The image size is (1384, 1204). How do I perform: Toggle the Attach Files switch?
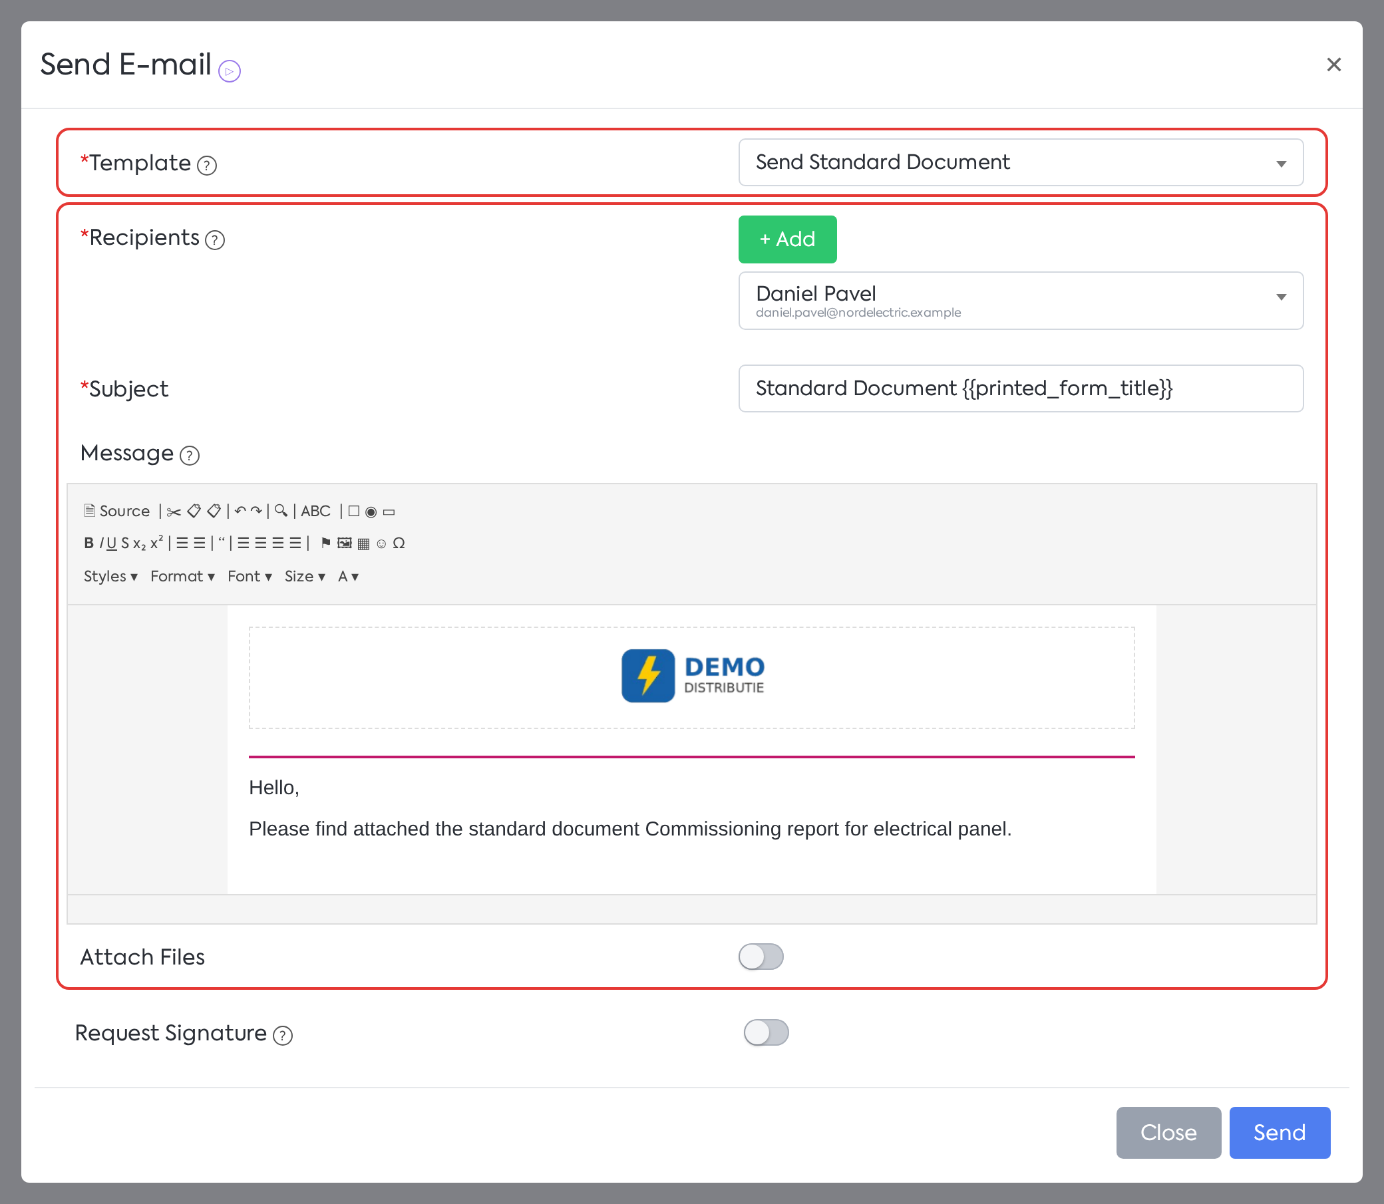click(x=761, y=957)
